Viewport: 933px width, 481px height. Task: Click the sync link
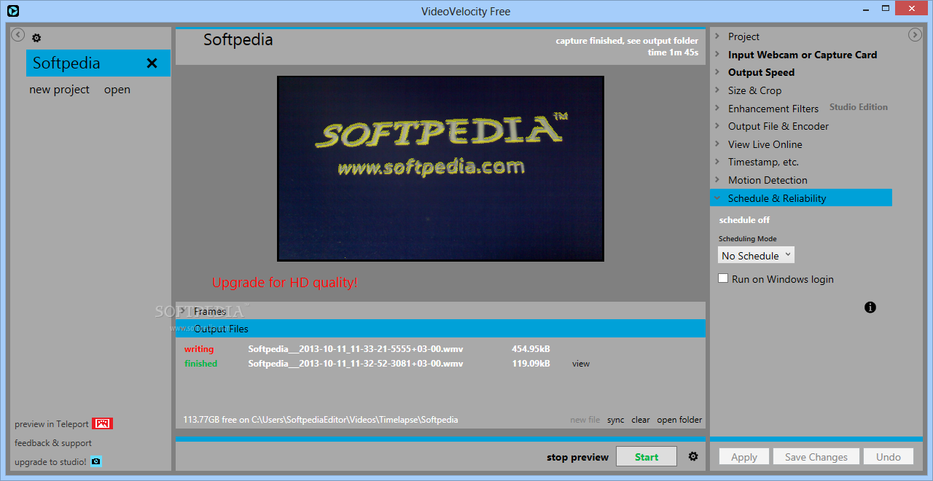[616, 420]
